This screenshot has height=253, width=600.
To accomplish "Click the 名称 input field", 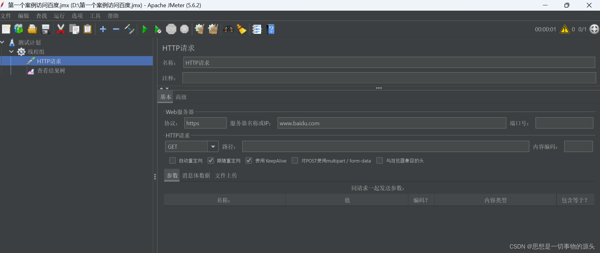I will [x=389, y=62].
